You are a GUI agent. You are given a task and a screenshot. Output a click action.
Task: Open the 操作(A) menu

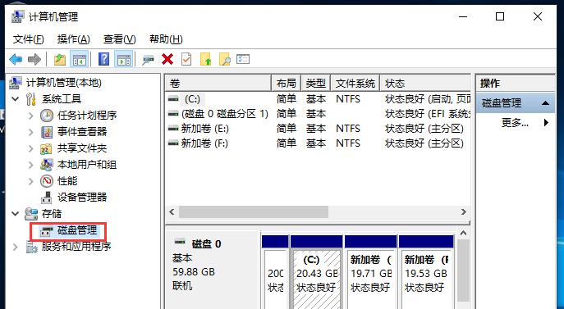(x=73, y=39)
